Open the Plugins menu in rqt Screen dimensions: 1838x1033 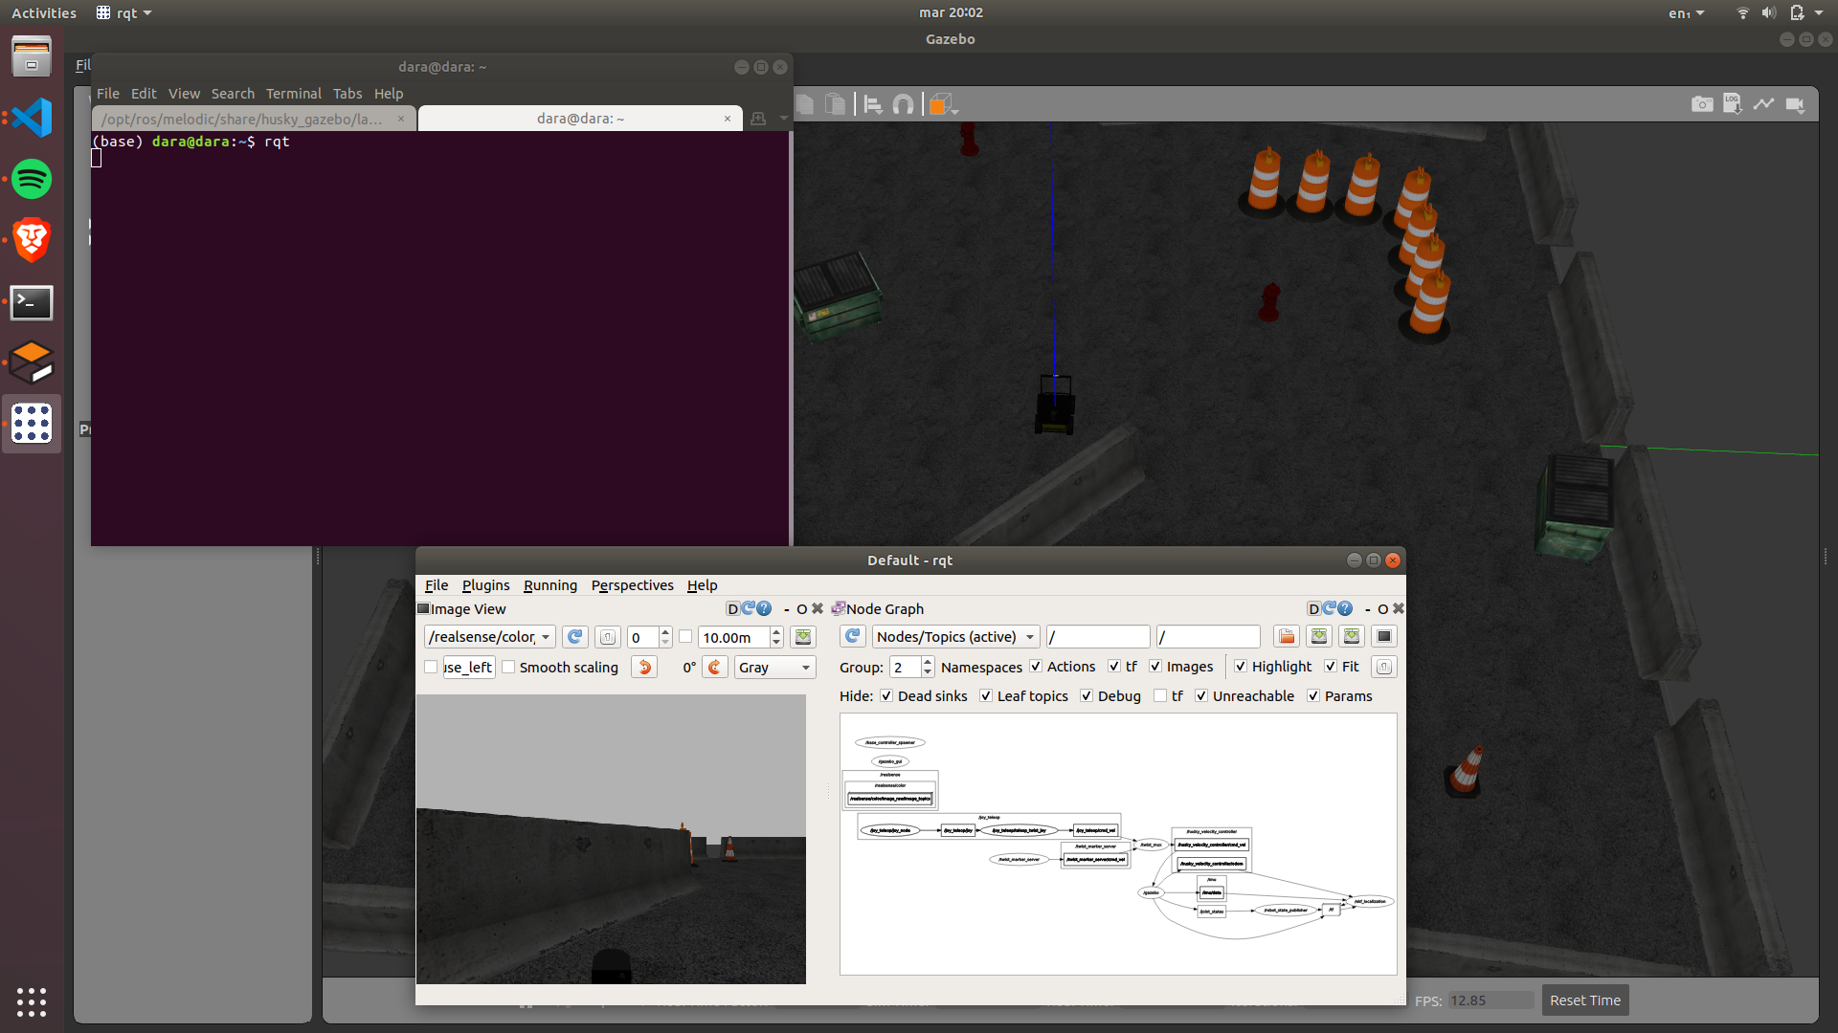[x=485, y=585]
